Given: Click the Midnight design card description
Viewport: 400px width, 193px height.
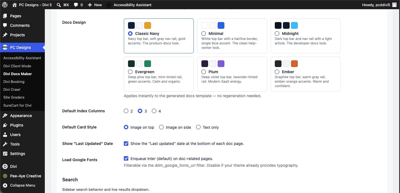Looking at the screenshot, I should pyautogui.click(x=303, y=41).
